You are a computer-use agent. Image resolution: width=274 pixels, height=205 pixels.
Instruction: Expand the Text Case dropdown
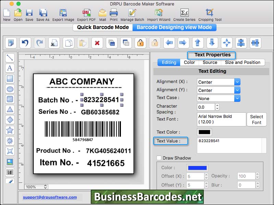pos(218,98)
